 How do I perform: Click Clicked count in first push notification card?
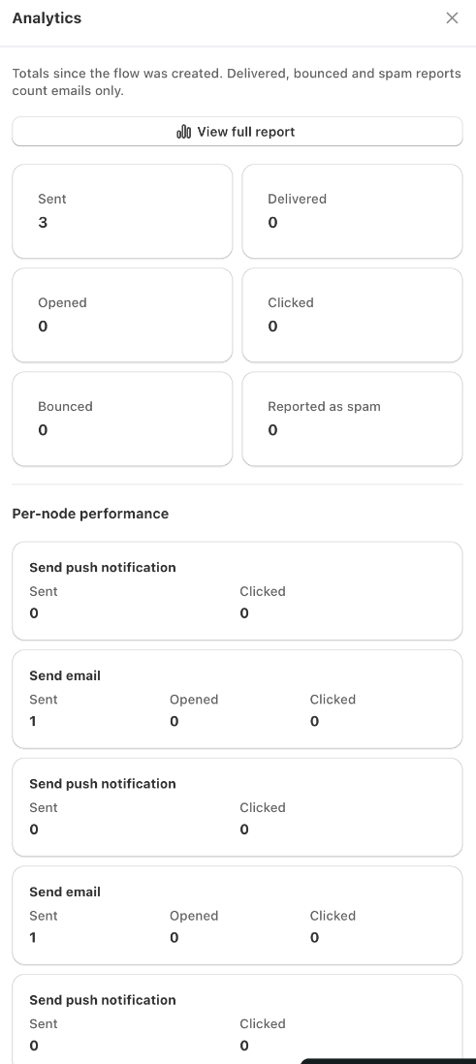coord(244,613)
